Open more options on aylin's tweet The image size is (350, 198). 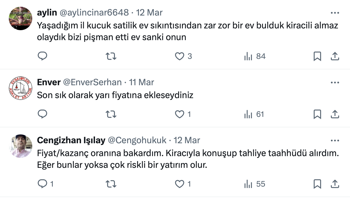(335, 13)
